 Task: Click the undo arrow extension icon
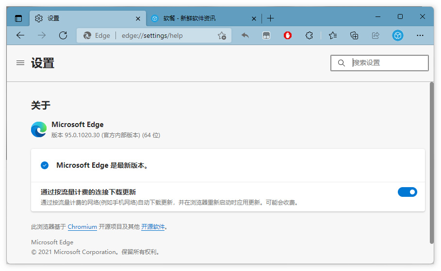coord(245,35)
